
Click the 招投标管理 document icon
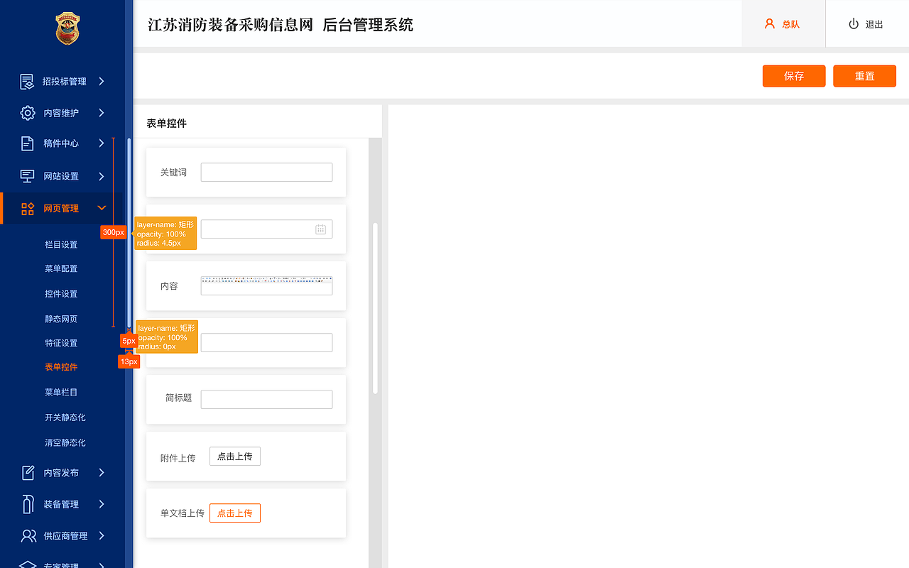click(27, 82)
